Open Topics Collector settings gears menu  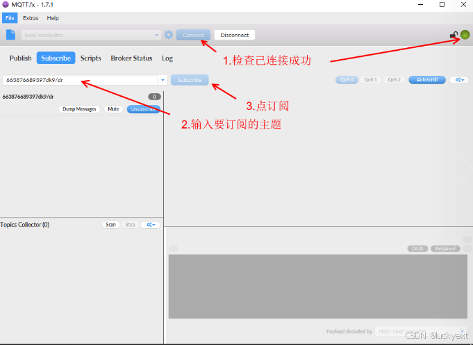(151, 225)
